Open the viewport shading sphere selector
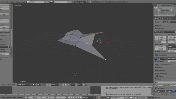Viewport: 176px width, 99px height. 34,85
